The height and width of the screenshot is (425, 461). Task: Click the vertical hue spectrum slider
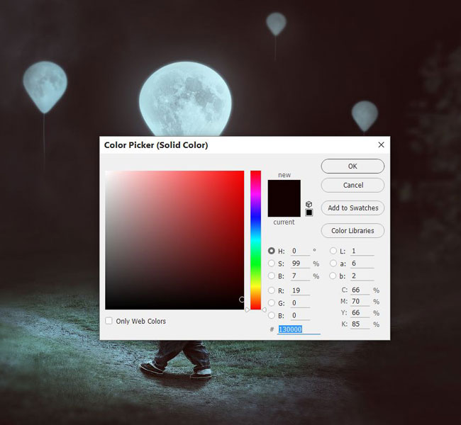255,239
